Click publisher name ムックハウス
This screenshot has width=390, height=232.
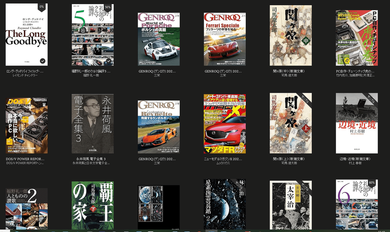pos(223,163)
